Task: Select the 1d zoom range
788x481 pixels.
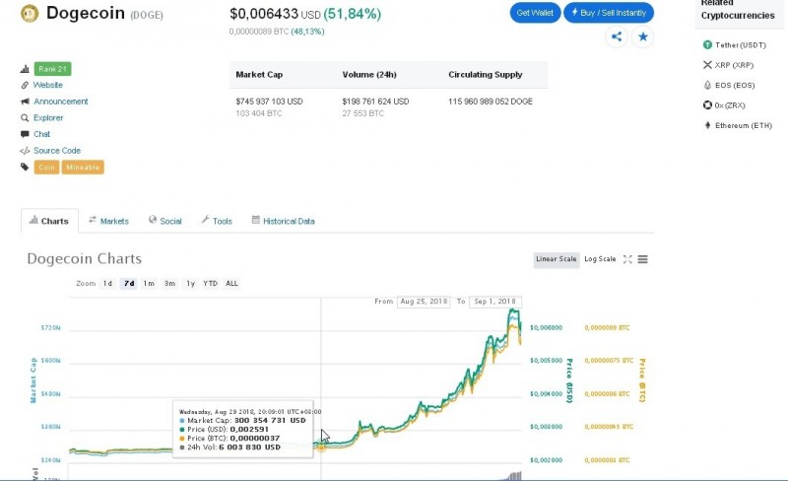Action: pos(107,283)
